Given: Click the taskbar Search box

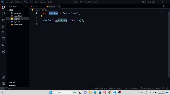Looking at the screenshot, I should [65, 92].
